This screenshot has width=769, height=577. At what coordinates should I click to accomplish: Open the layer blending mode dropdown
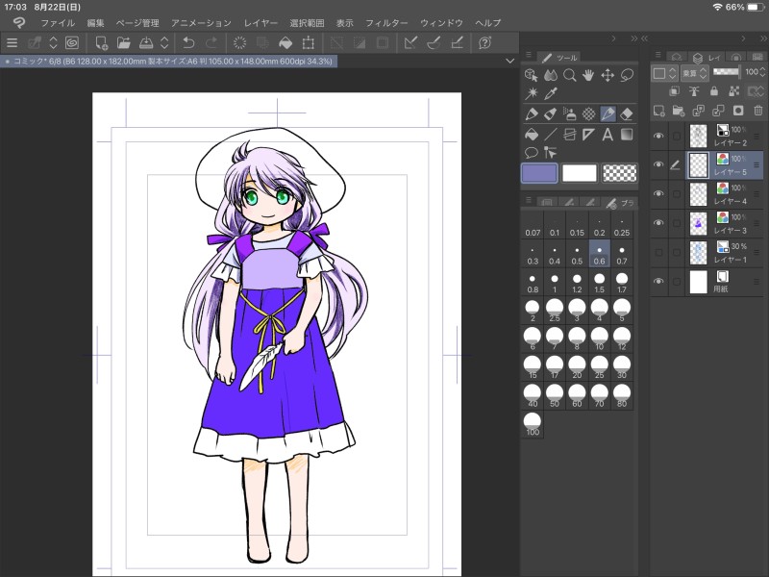(x=694, y=73)
